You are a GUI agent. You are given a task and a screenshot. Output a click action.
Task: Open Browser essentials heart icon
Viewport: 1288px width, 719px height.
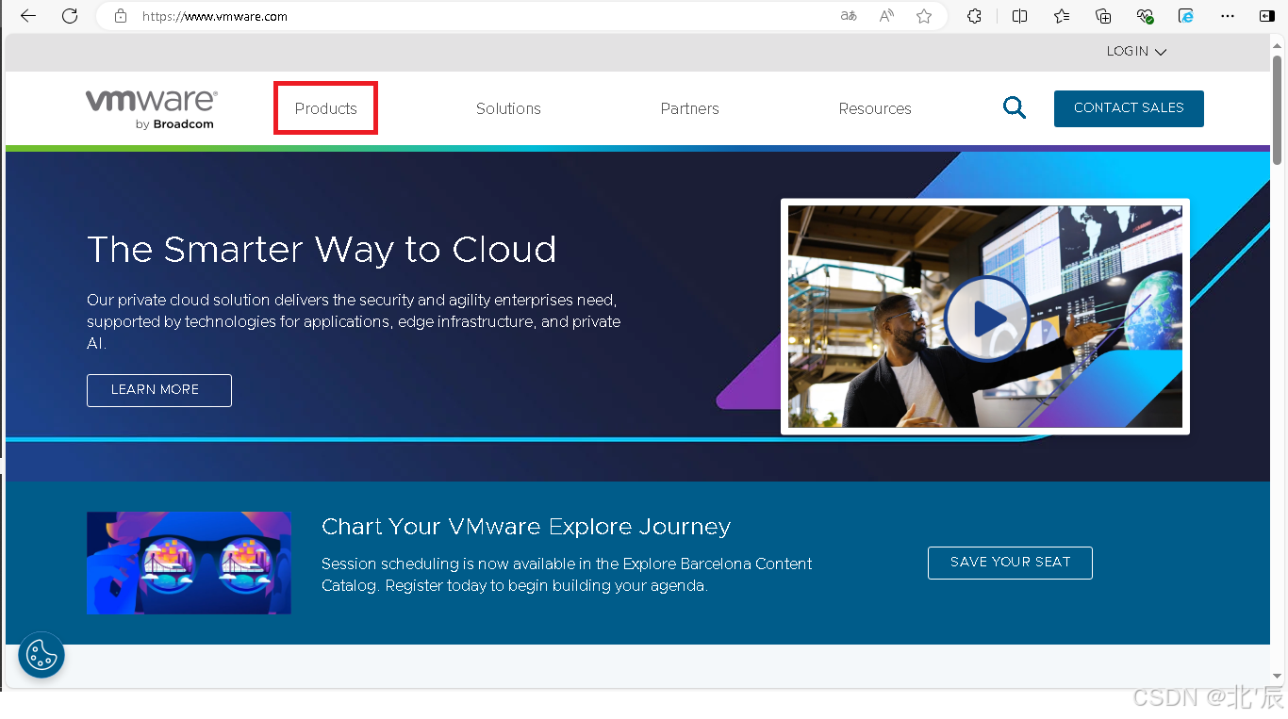(x=1145, y=16)
